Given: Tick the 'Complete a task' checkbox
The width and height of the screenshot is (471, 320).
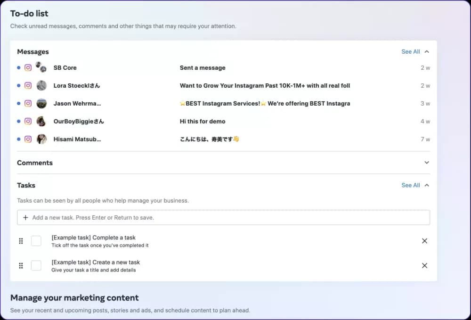Looking at the screenshot, I should 36,241.
